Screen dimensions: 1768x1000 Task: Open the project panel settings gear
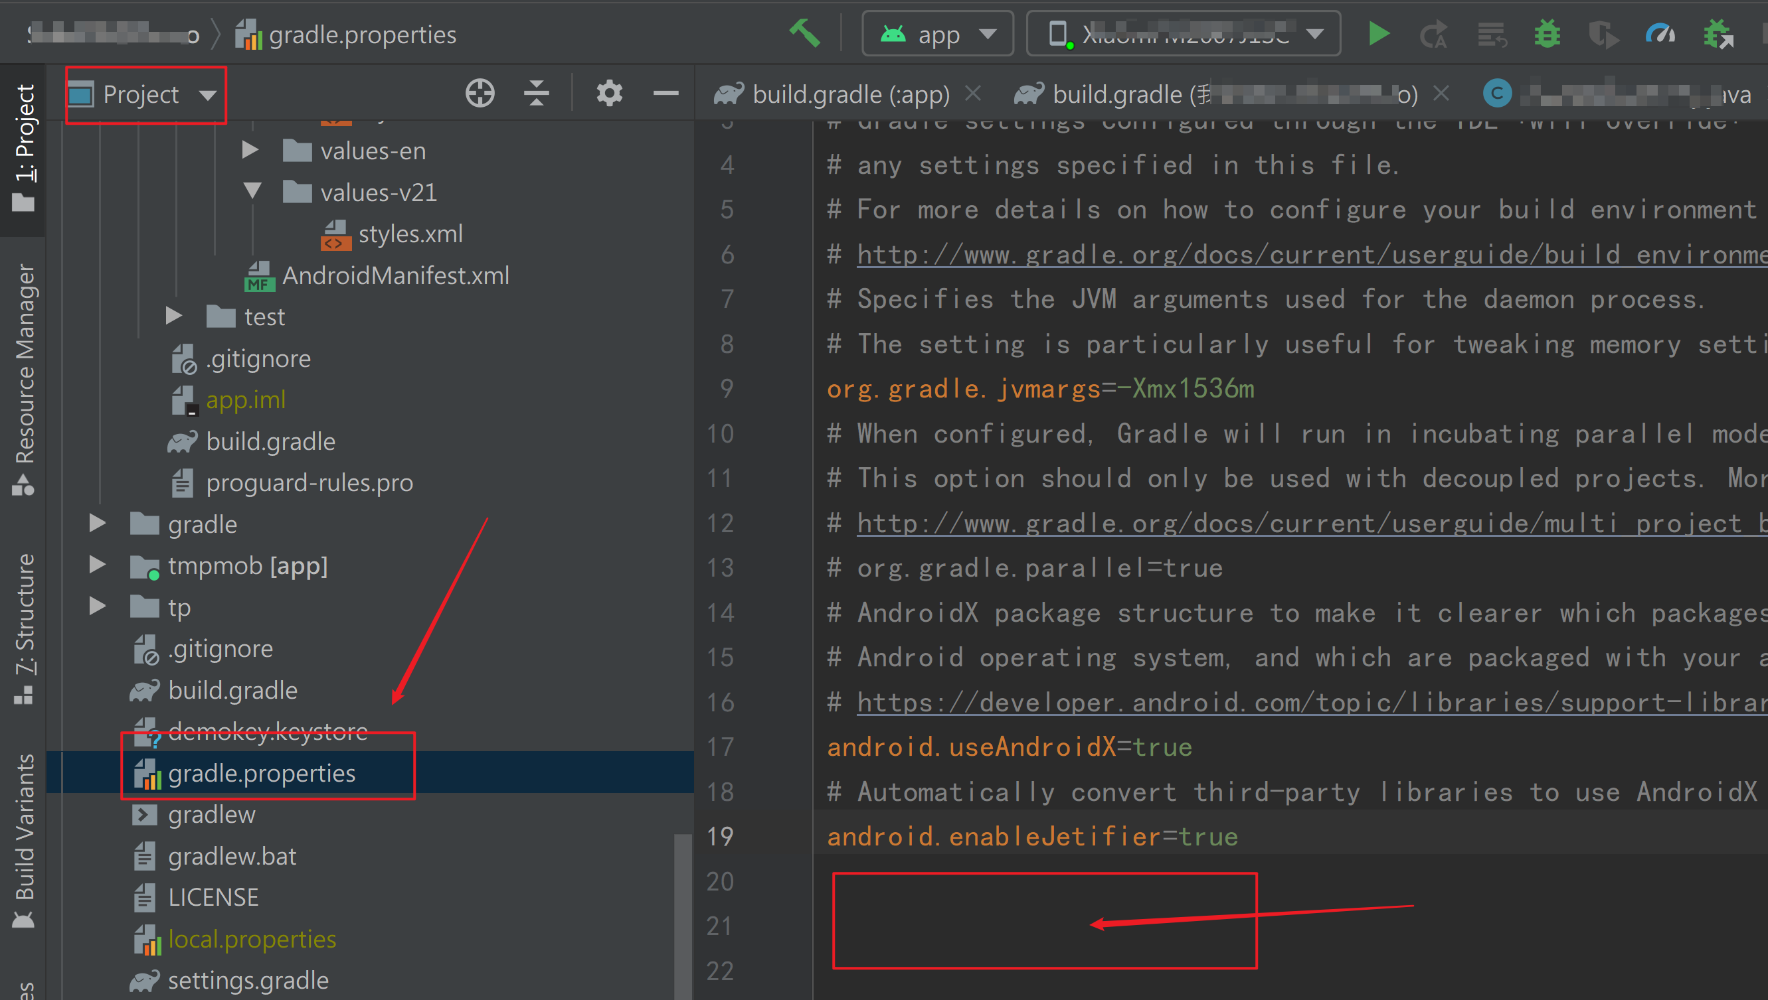pos(609,94)
